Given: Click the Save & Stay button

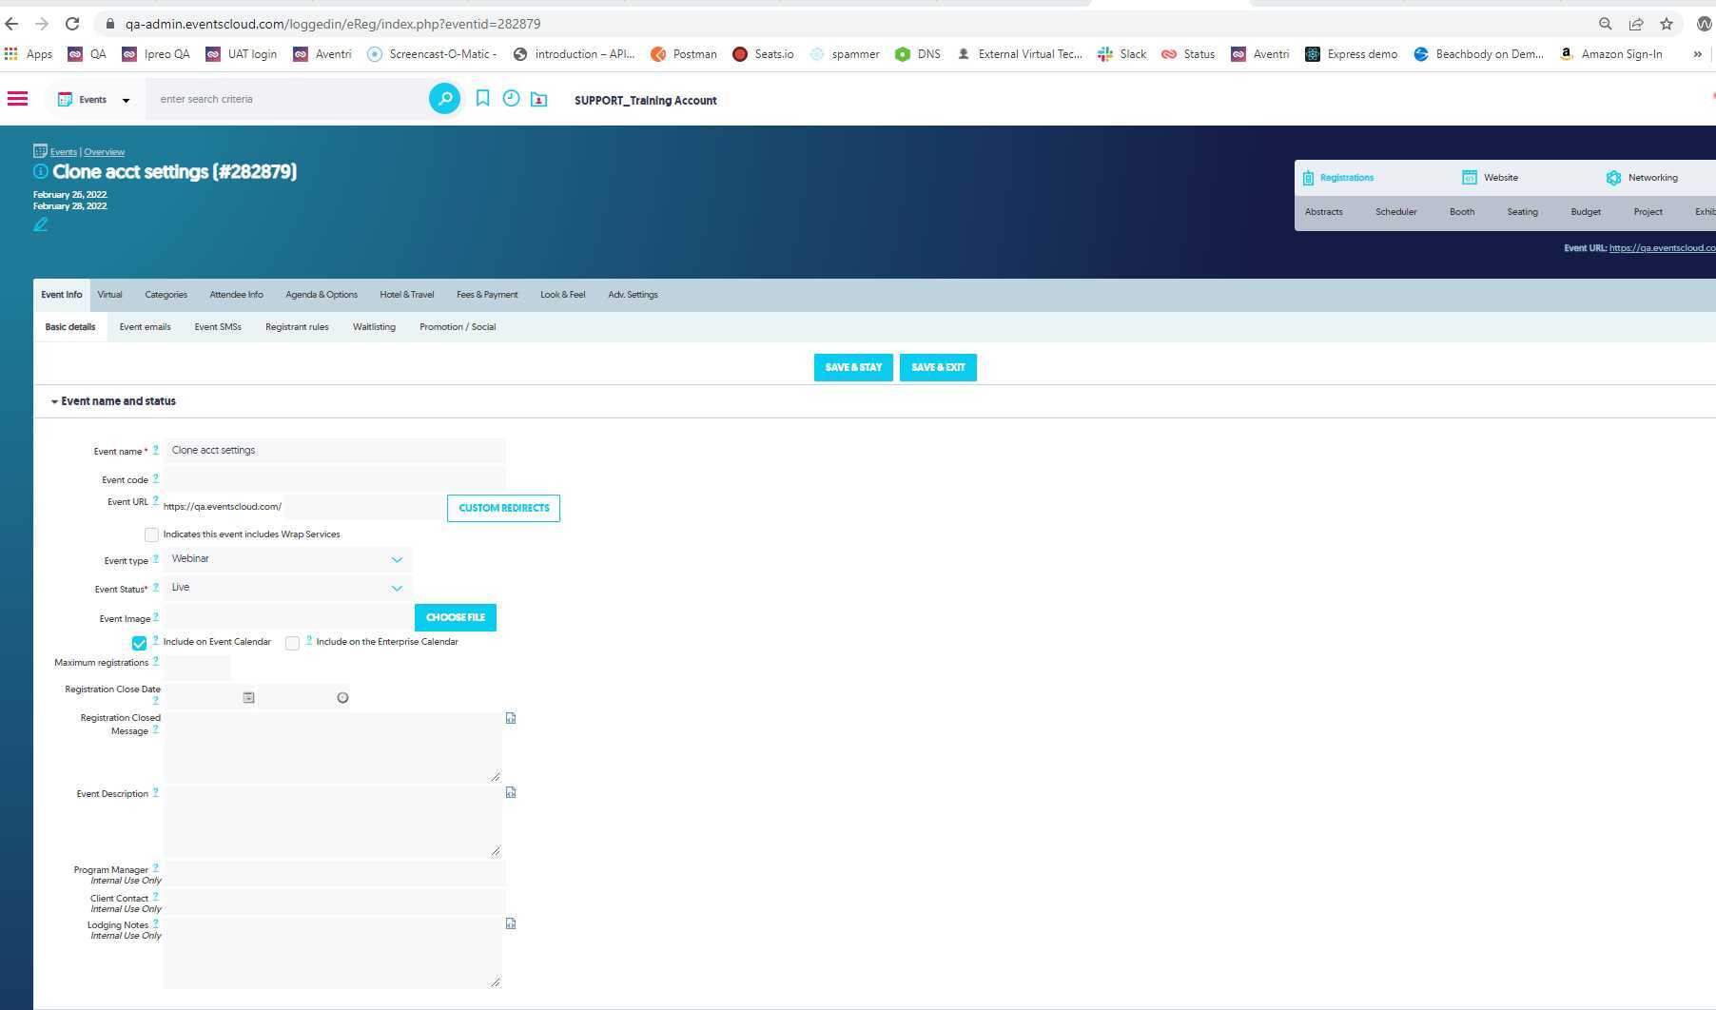Looking at the screenshot, I should point(853,368).
